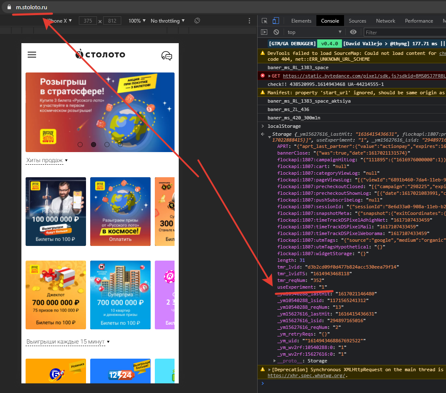
Task: Open the support chat icon
Action: pyautogui.click(x=167, y=56)
